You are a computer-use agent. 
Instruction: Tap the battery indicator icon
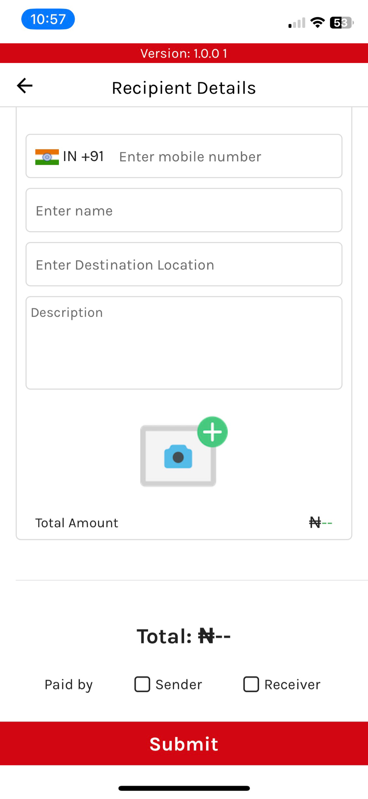[x=341, y=23]
